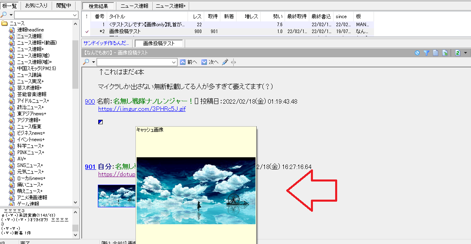Click the small broken image icon in post 900

(101, 122)
